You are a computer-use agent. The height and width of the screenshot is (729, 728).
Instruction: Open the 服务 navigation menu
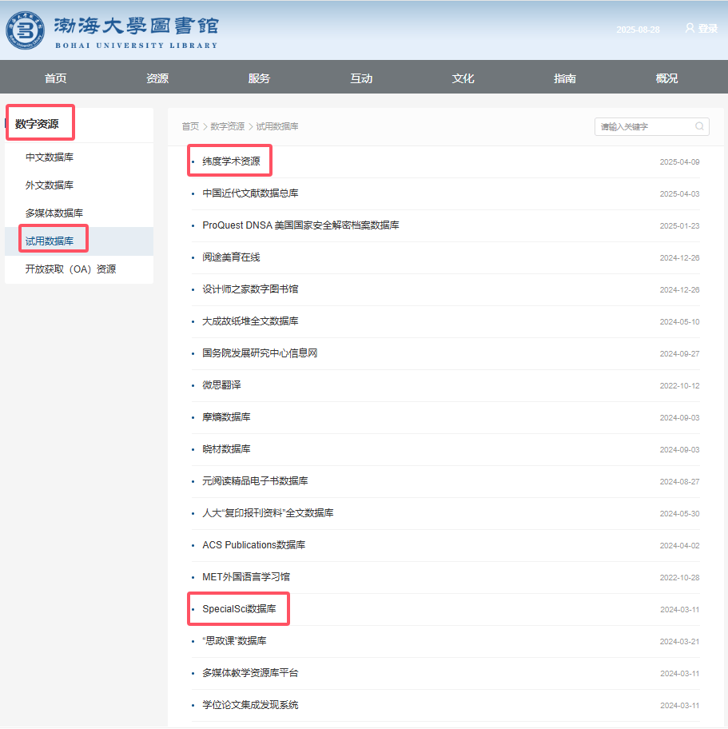pyautogui.click(x=259, y=78)
